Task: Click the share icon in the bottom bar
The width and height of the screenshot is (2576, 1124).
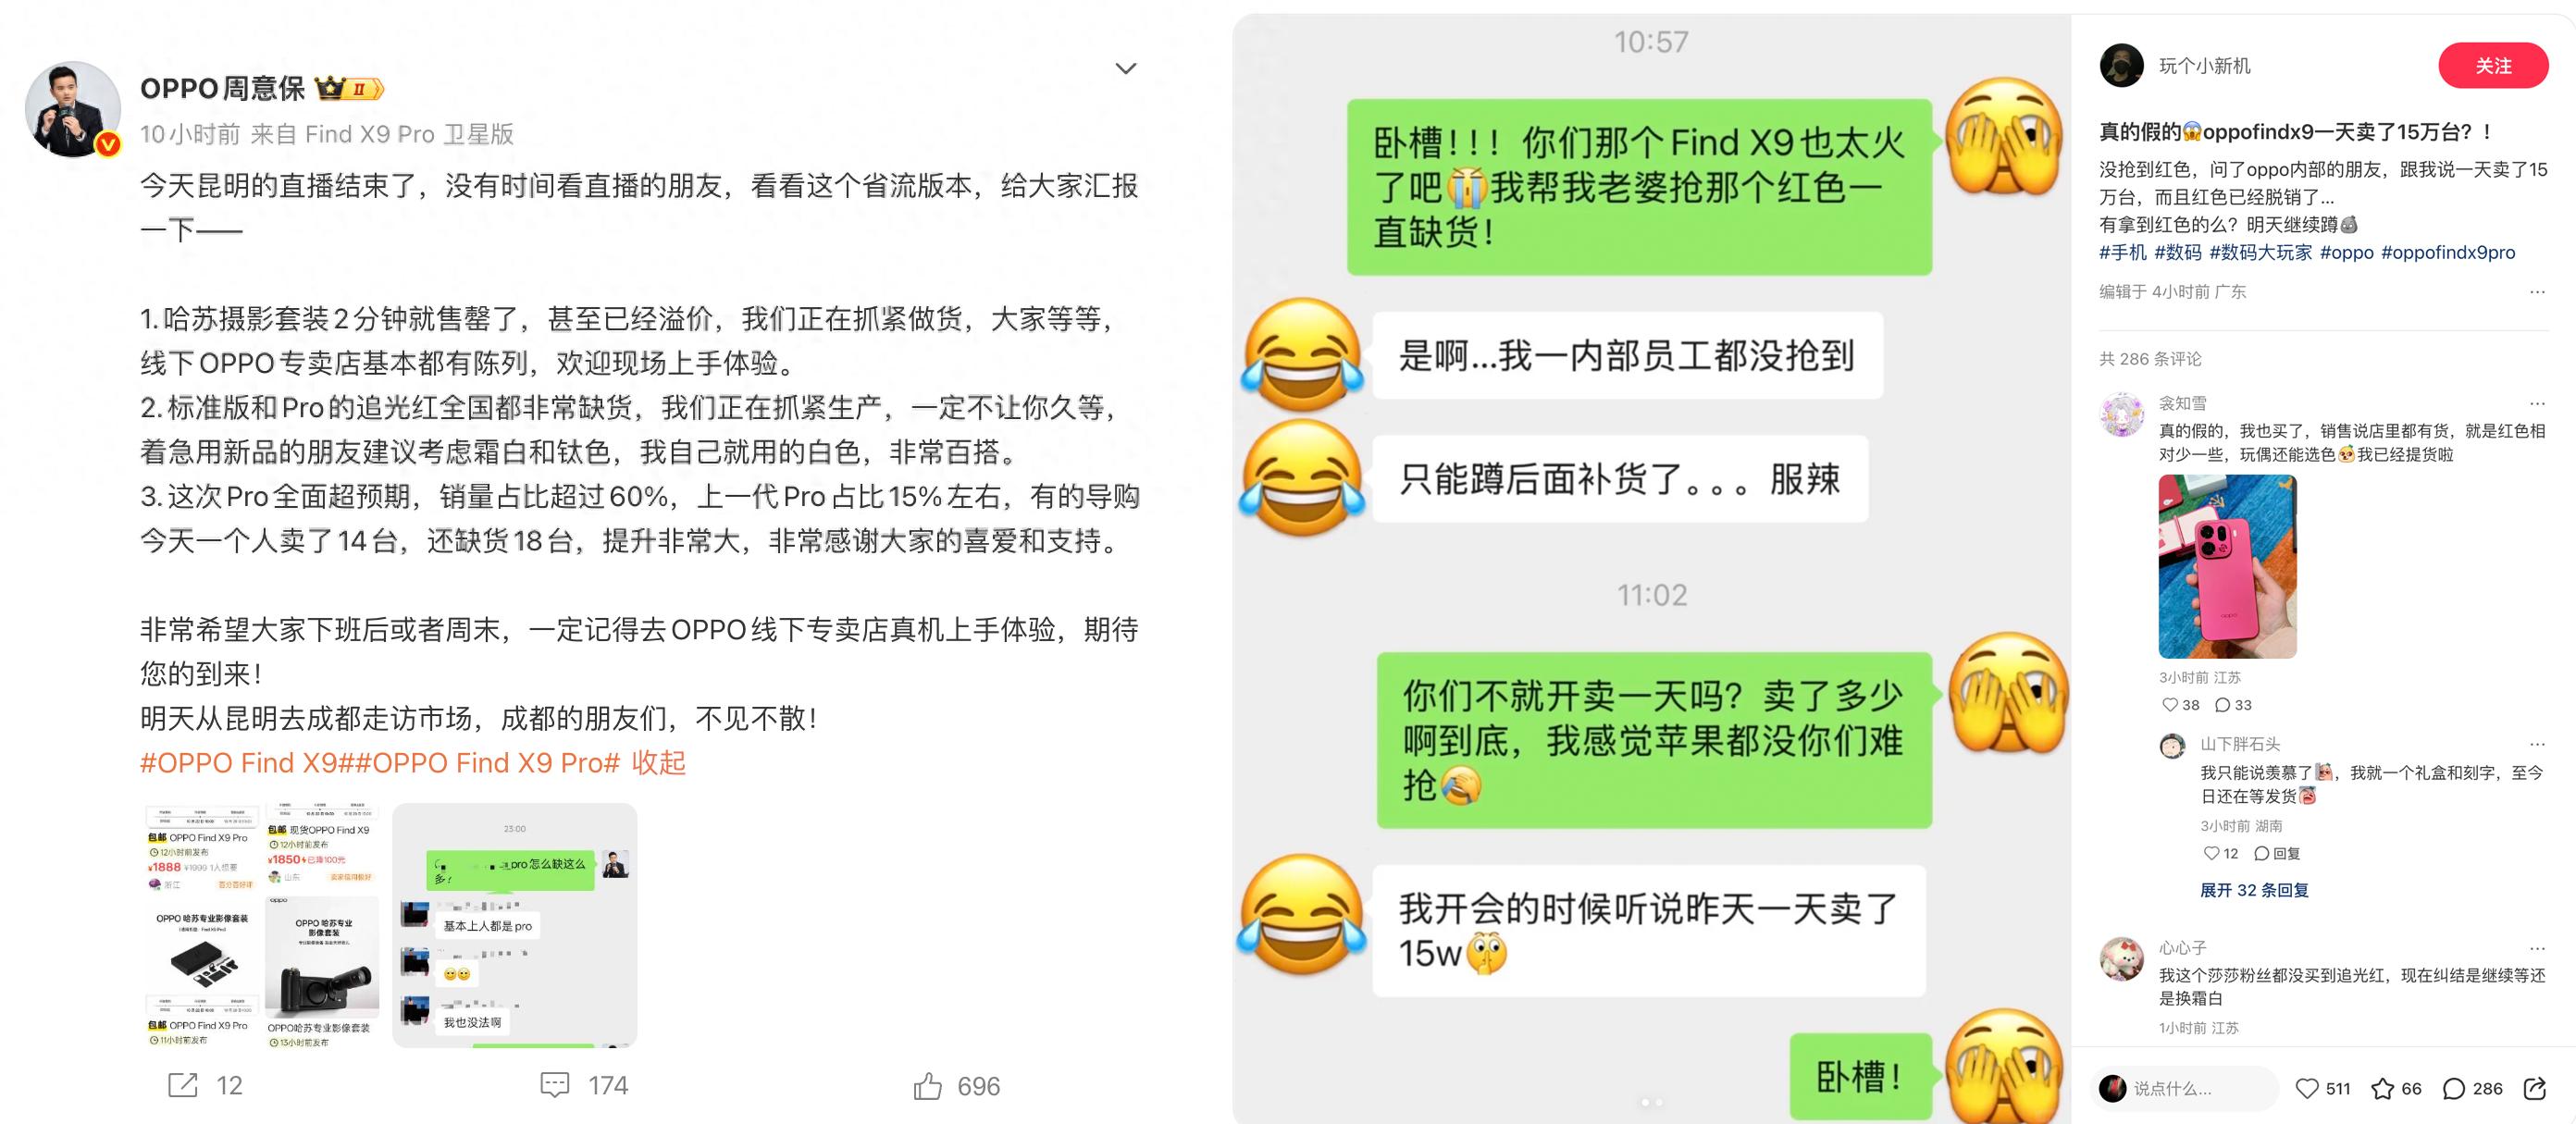Action: 2534,1088
